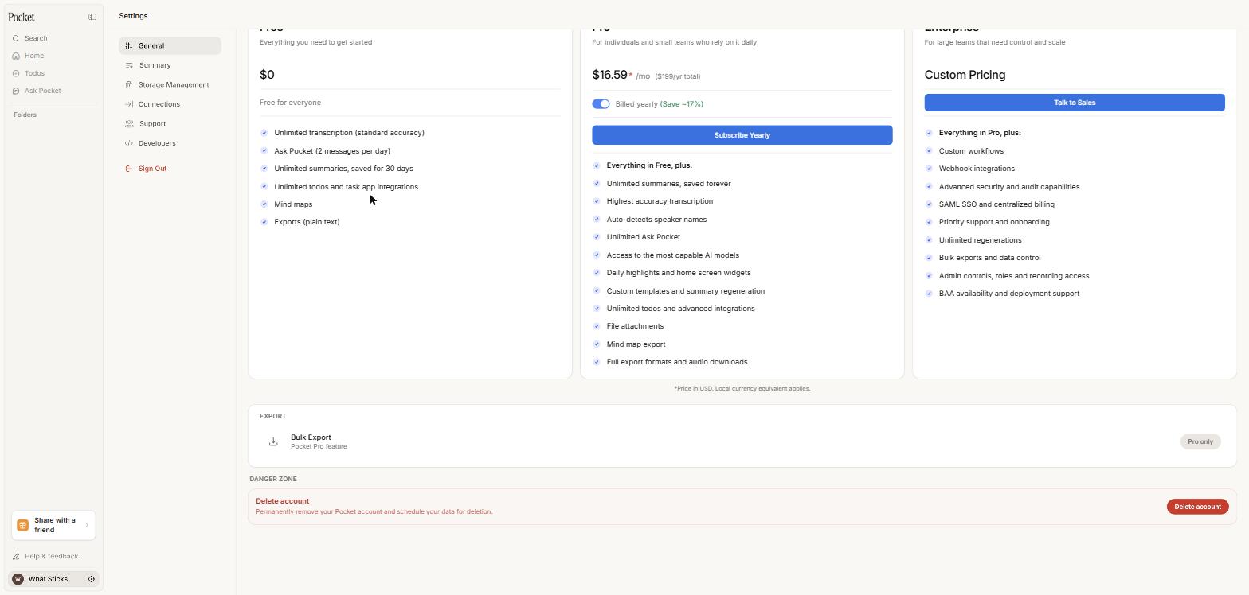Click the 'W' account avatar
This screenshot has width=1249, height=595.
[x=18, y=579]
